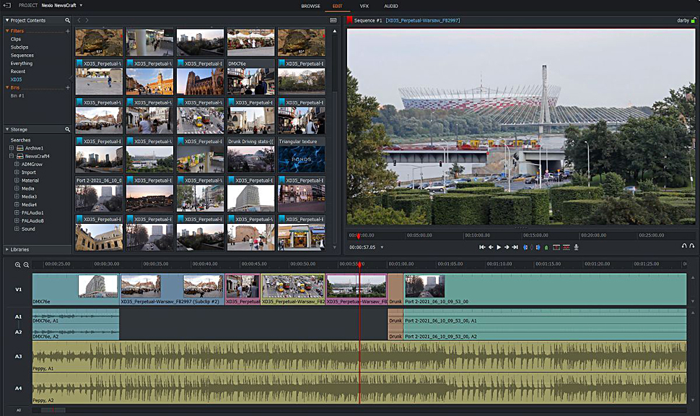Viewport: 700px width, 416px height.
Task: Click the red Sequence #1 record flag
Action: click(349, 20)
